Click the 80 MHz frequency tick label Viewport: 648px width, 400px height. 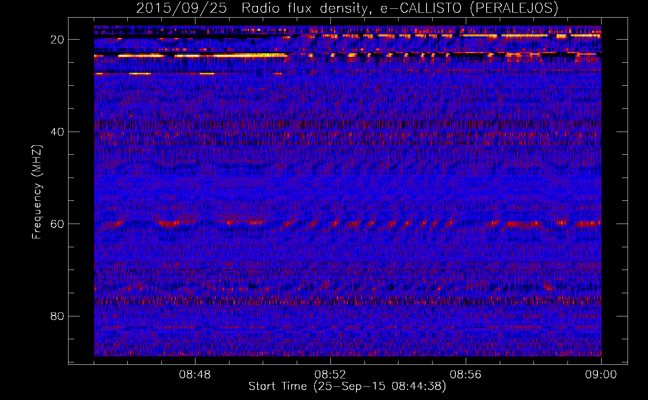coord(57,316)
